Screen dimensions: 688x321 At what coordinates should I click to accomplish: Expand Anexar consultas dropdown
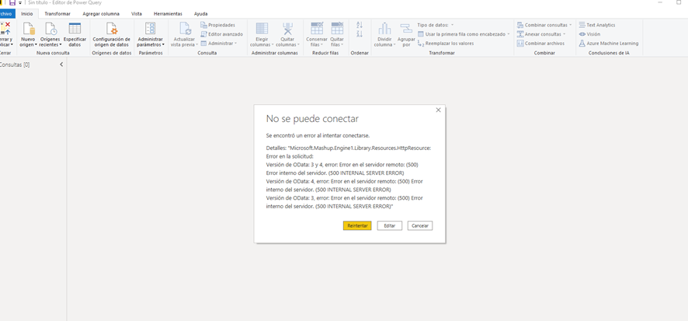[565, 34]
